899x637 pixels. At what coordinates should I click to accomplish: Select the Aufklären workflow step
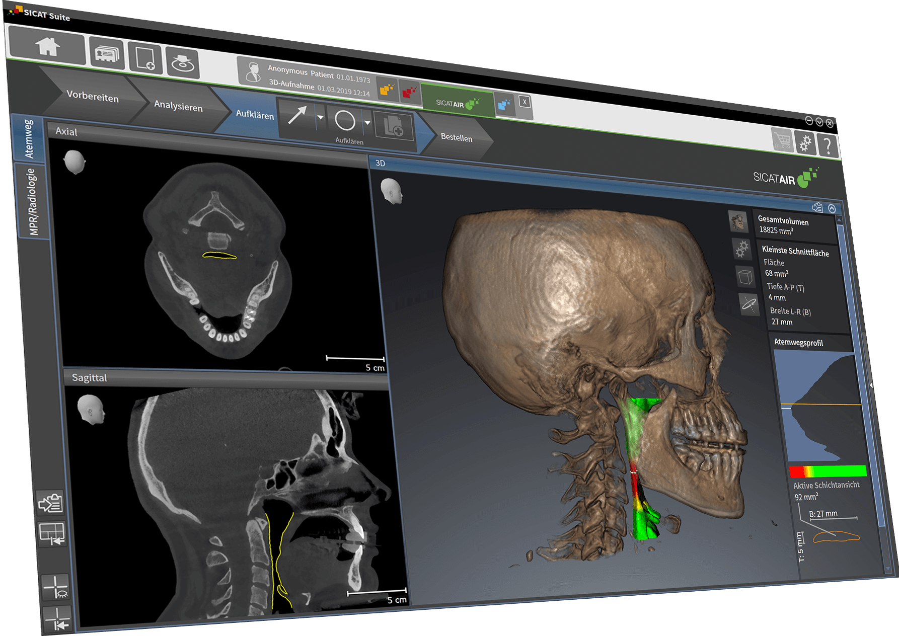click(255, 115)
